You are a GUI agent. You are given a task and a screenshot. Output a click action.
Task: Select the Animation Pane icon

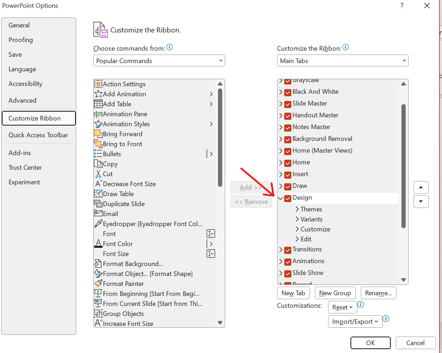tap(98, 114)
